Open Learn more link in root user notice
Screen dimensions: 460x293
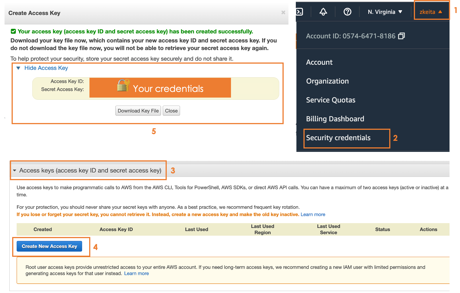(136, 273)
